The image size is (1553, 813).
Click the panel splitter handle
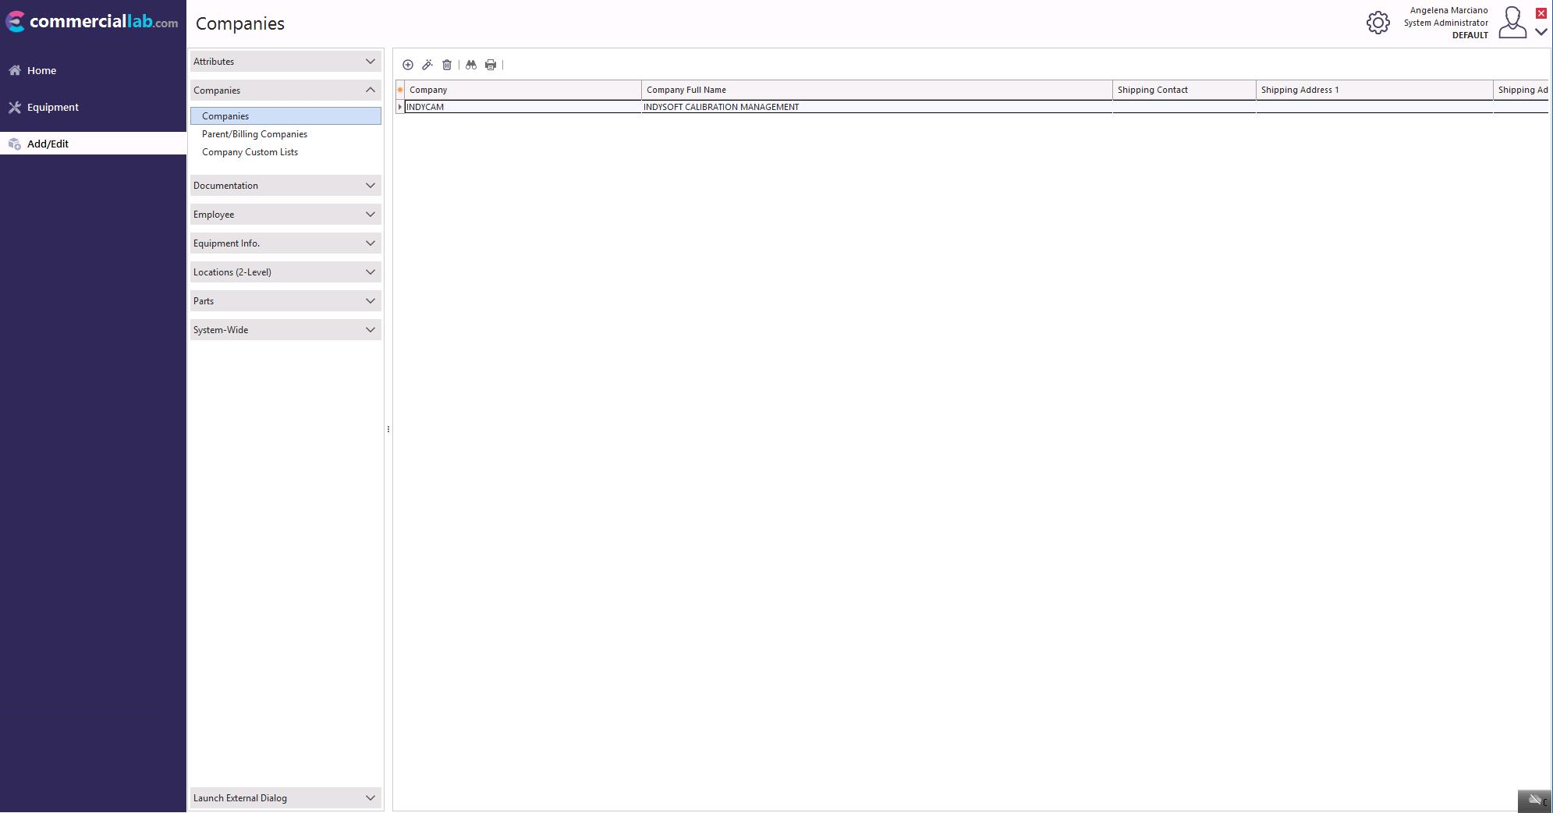(388, 429)
